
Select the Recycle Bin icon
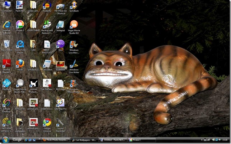pos(6,44)
